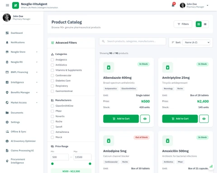The width and height of the screenshot is (217, 173).
Task: Click the Intelligence sidebar icon
Action: click(x=7, y=82)
